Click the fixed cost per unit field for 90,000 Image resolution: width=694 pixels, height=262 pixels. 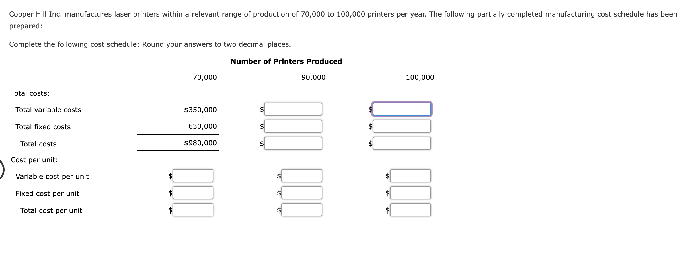click(x=301, y=193)
